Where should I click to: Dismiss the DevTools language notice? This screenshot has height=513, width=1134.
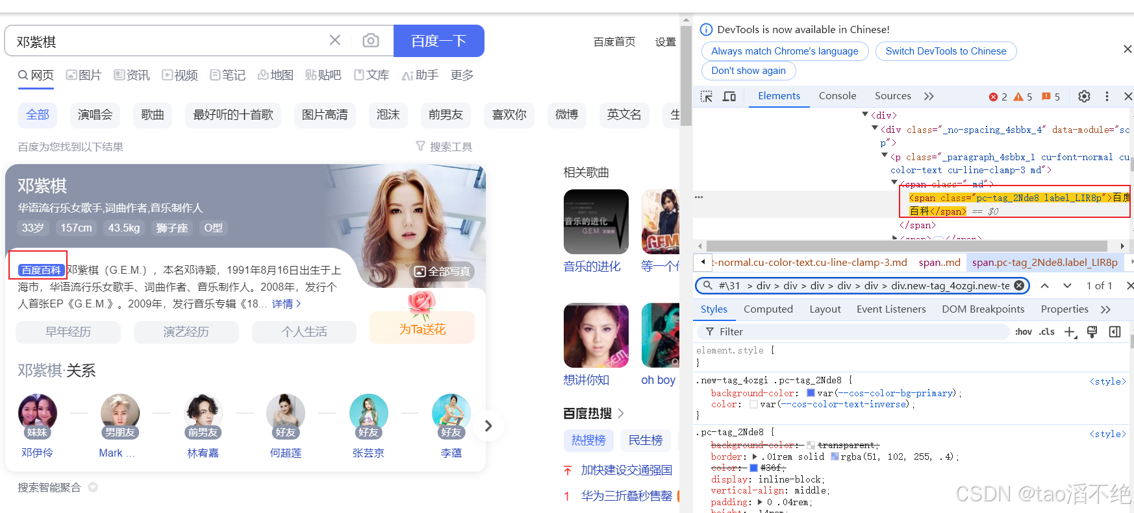tap(1128, 49)
